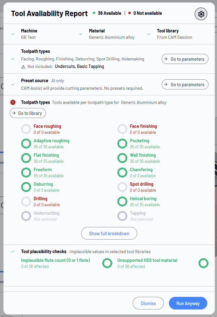Click the Undercutting grey ring icon
217x317 pixels.
coord(26,216)
